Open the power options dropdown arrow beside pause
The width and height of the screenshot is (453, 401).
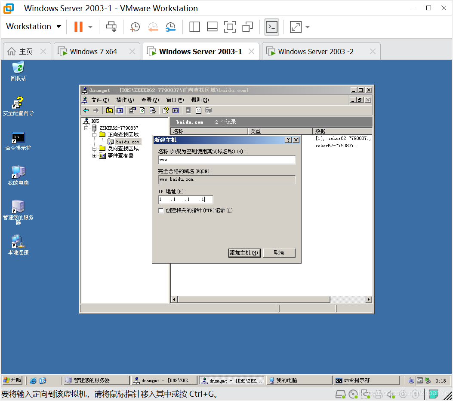[x=90, y=27]
